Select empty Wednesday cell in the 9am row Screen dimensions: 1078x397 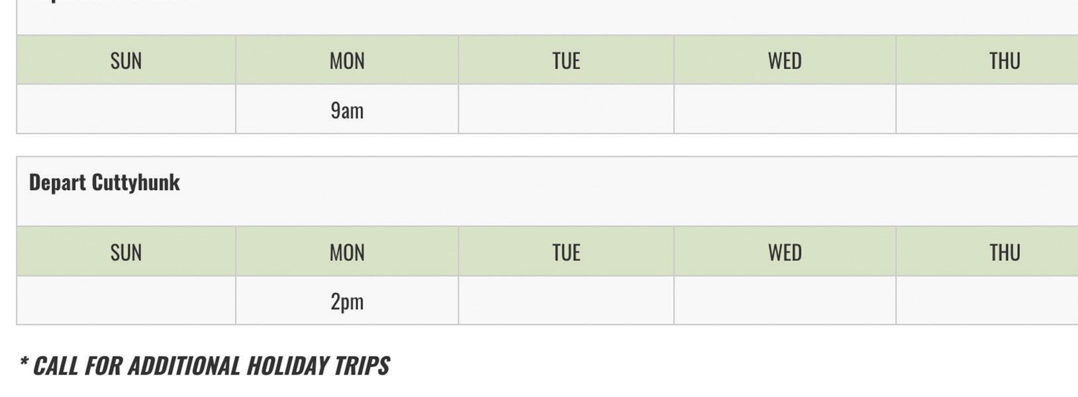point(785,109)
